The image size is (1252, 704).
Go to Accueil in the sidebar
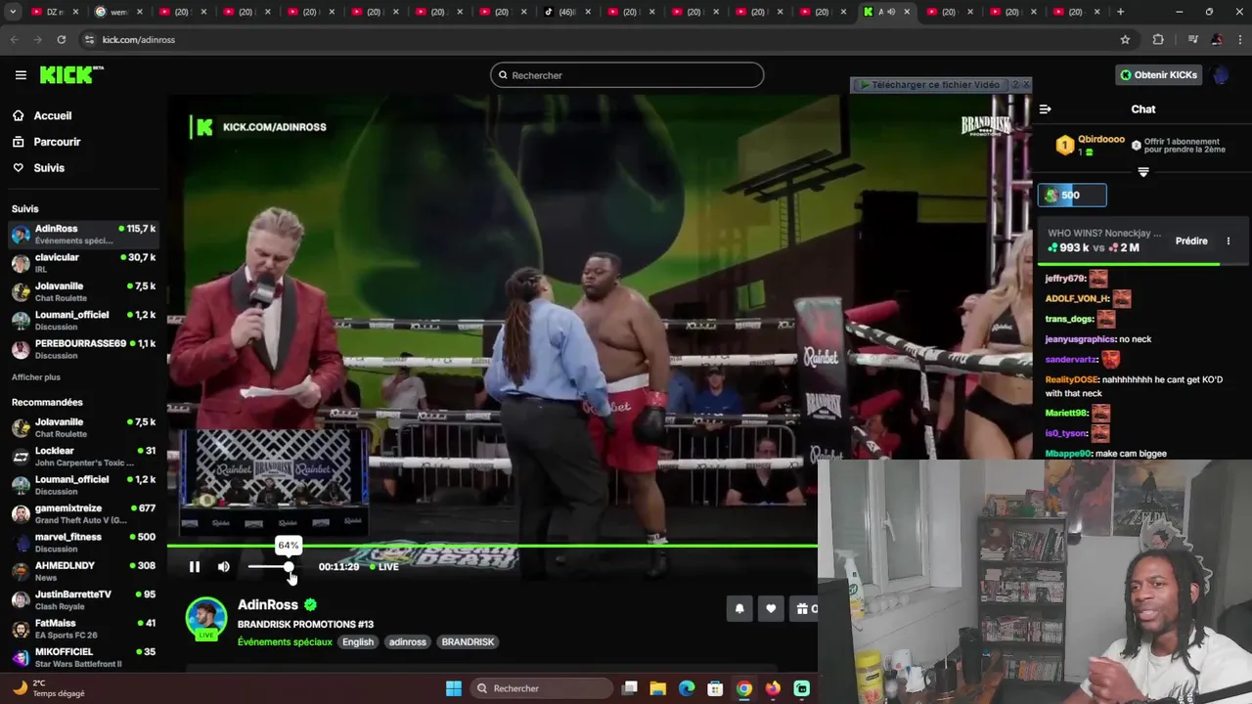pos(53,115)
